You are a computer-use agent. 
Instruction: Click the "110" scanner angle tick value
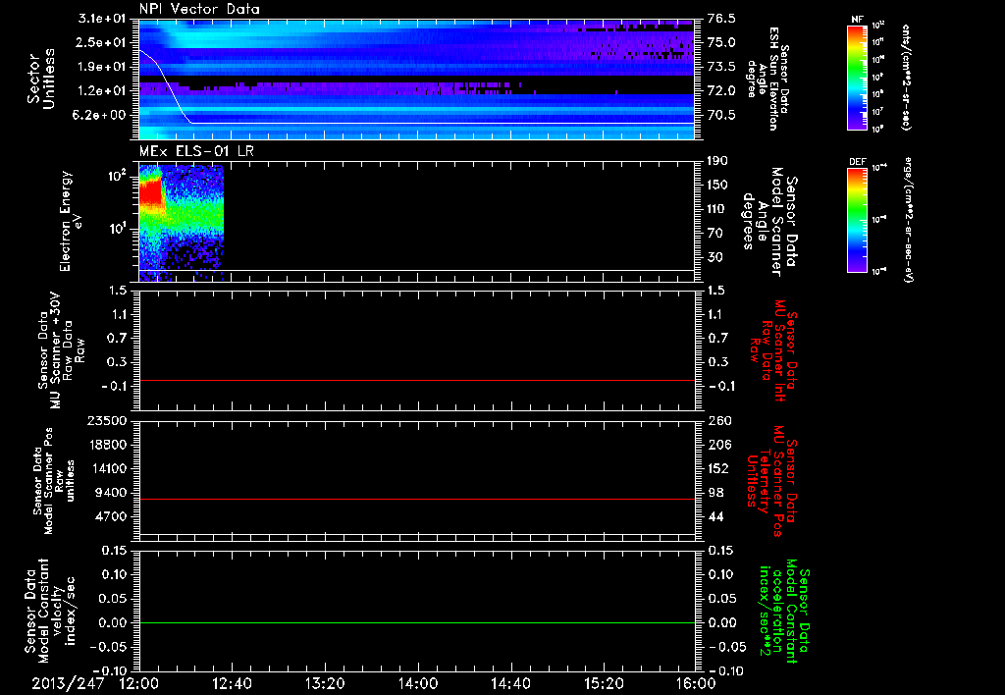pos(717,209)
